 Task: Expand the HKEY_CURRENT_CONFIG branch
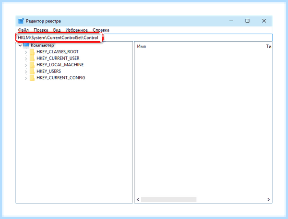pos(26,78)
